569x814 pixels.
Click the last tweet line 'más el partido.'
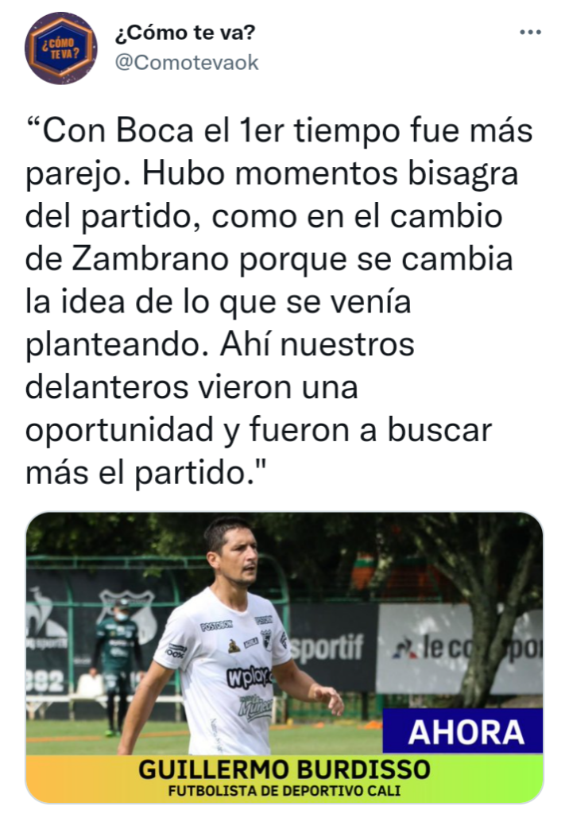pyautogui.click(x=146, y=472)
